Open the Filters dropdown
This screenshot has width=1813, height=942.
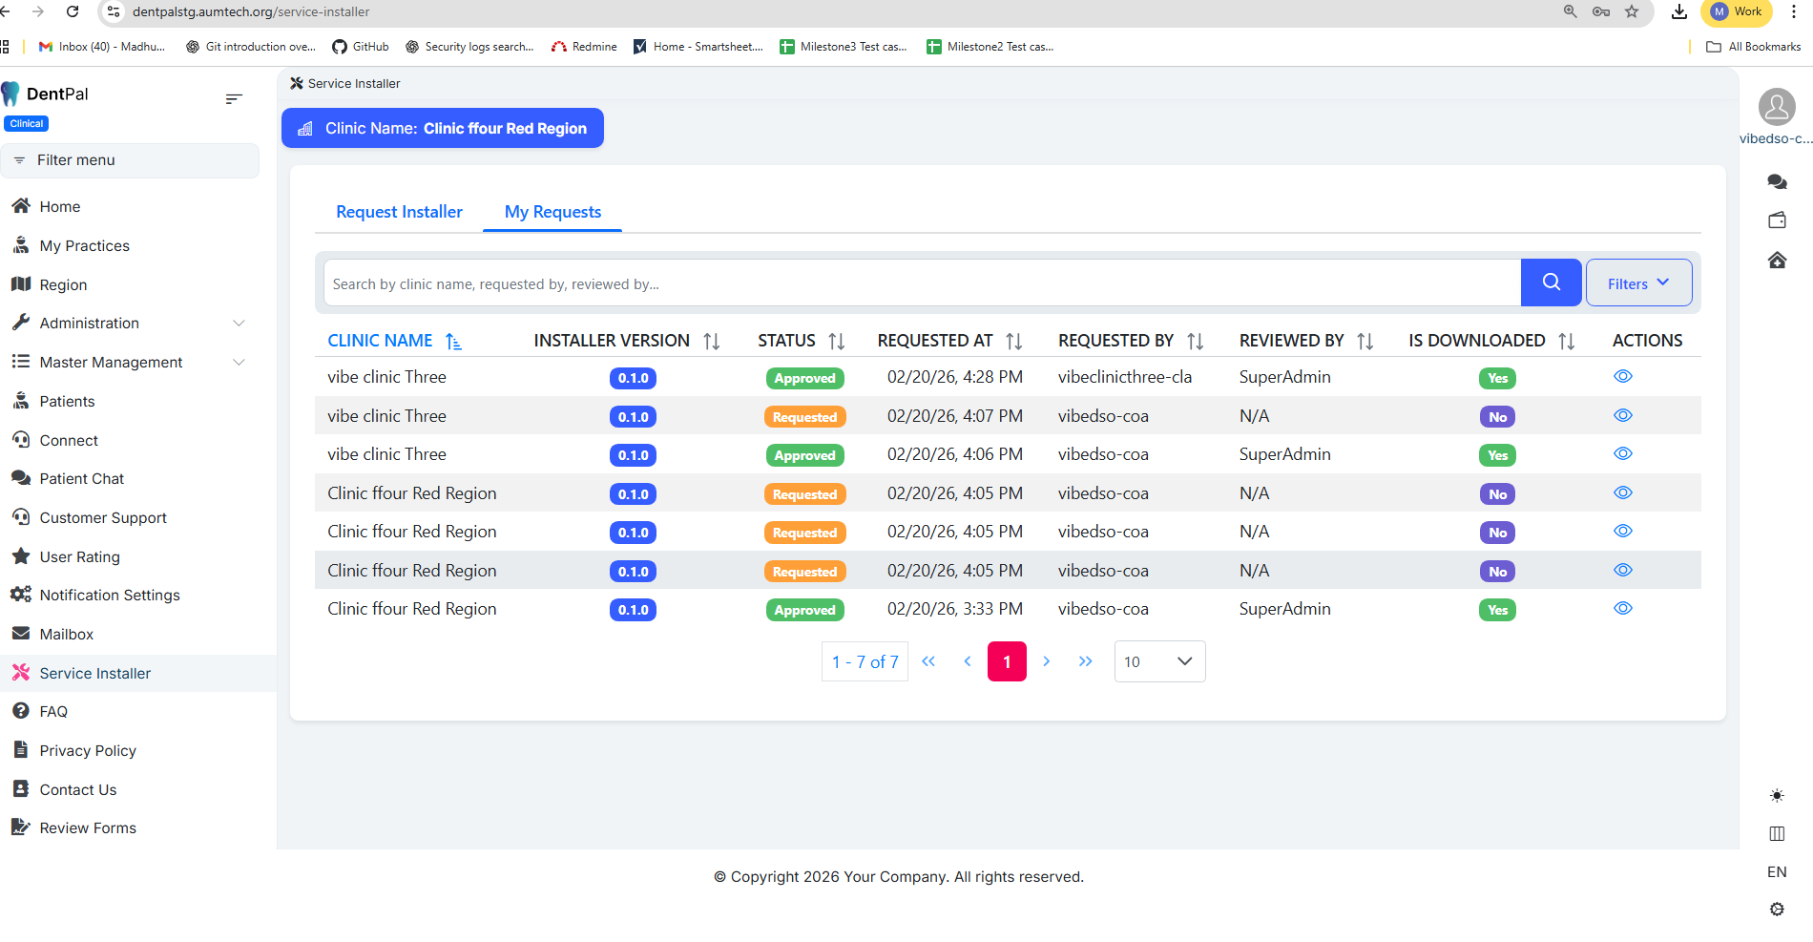click(1638, 283)
